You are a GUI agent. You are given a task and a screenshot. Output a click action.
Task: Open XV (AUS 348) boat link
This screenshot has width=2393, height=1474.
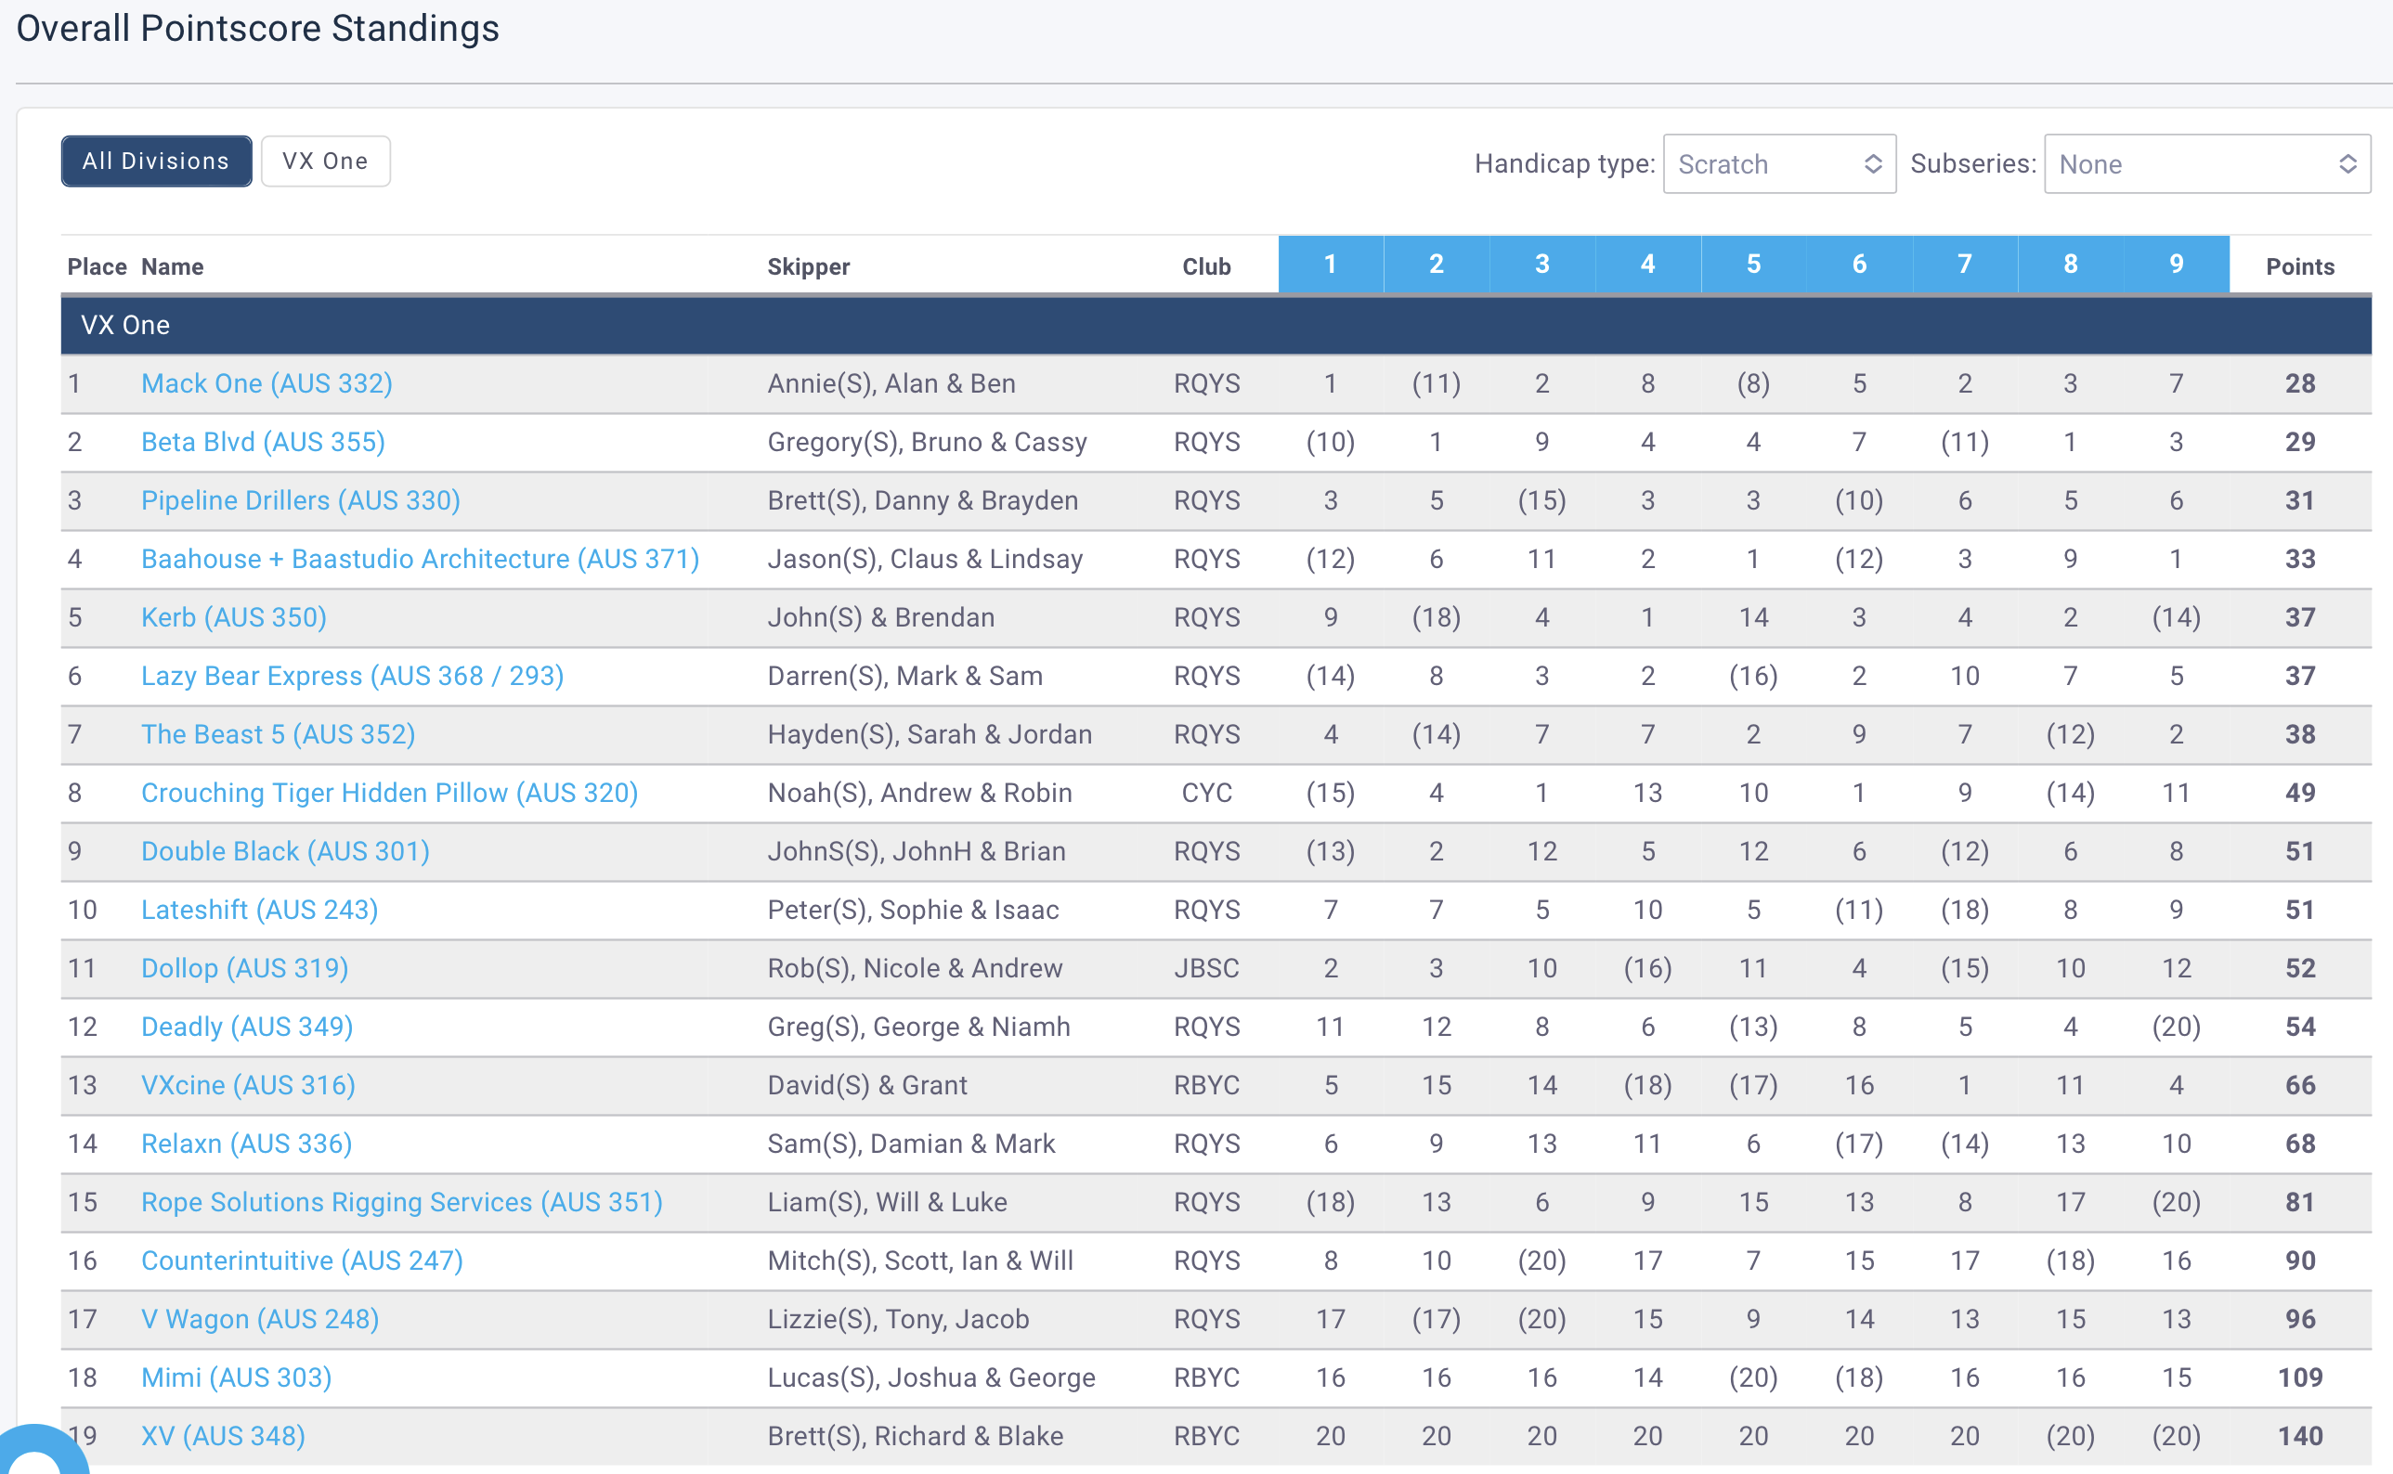coord(222,1436)
